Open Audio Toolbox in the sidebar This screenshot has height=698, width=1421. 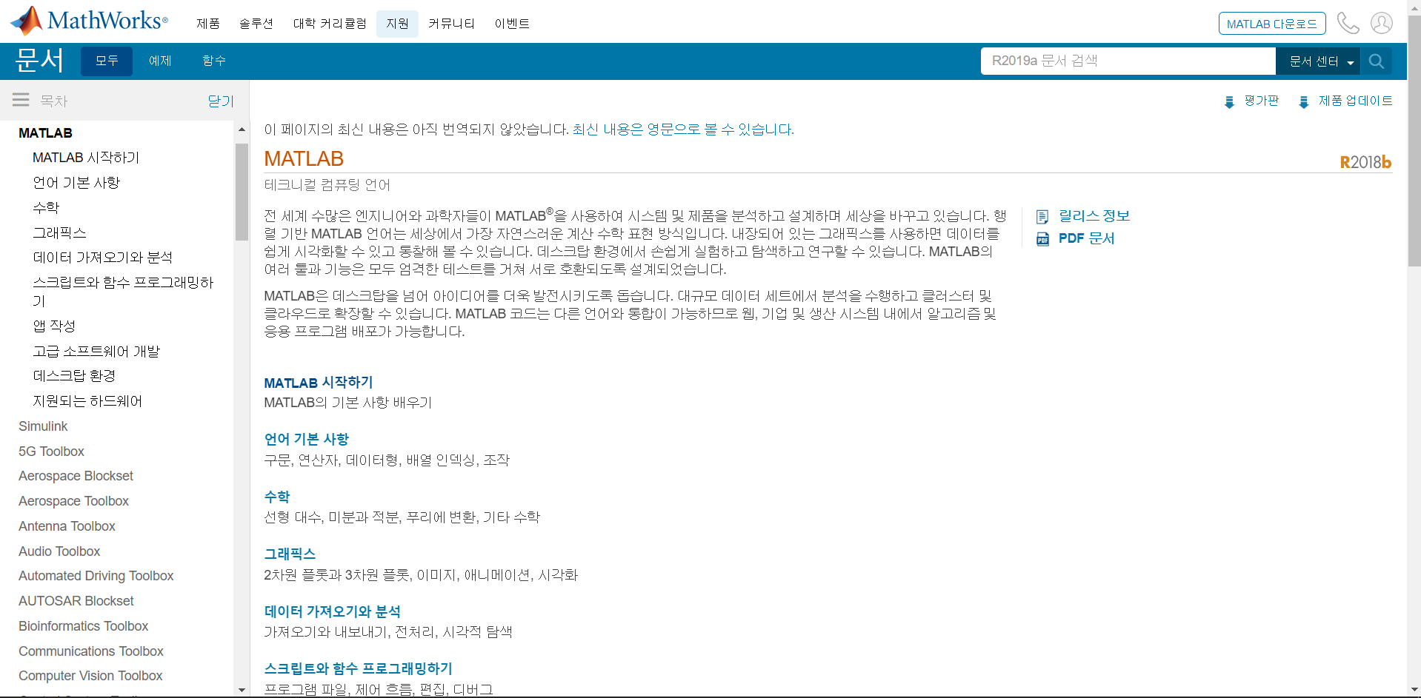[x=59, y=551]
